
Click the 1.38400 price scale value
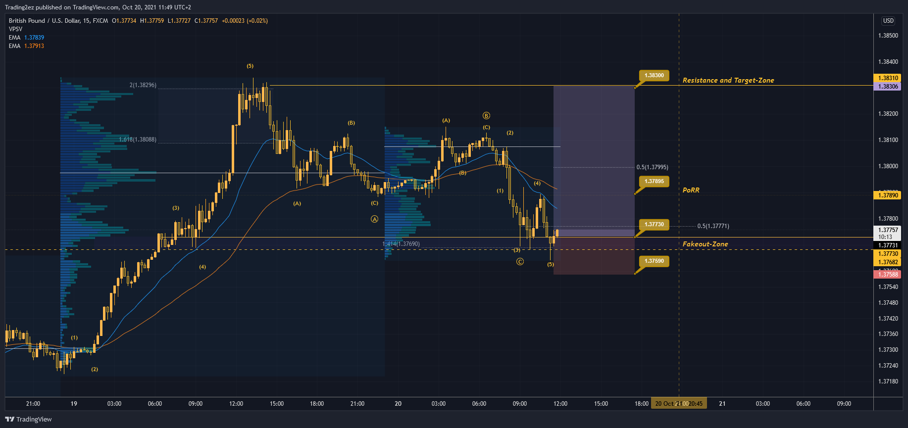pos(888,62)
